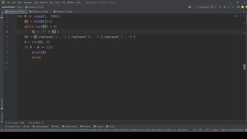Open the Help menu
Viewport: 247px width, 139px height.
(78, 2)
